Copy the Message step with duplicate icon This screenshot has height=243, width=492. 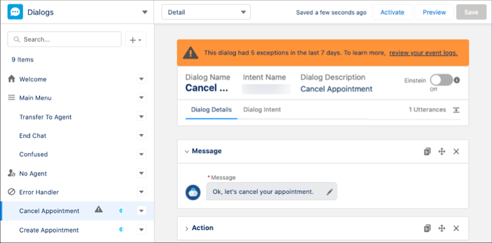(x=427, y=151)
